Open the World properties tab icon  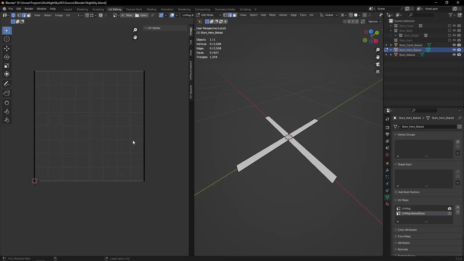click(x=387, y=155)
